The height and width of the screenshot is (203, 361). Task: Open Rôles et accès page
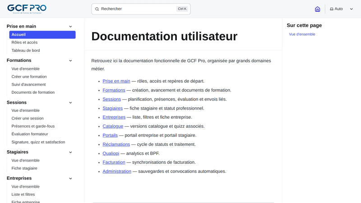click(24, 42)
